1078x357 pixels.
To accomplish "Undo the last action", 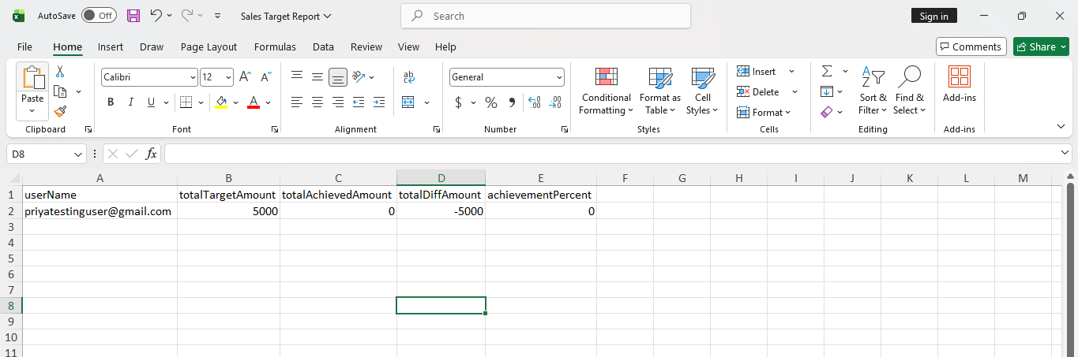I will tap(156, 16).
